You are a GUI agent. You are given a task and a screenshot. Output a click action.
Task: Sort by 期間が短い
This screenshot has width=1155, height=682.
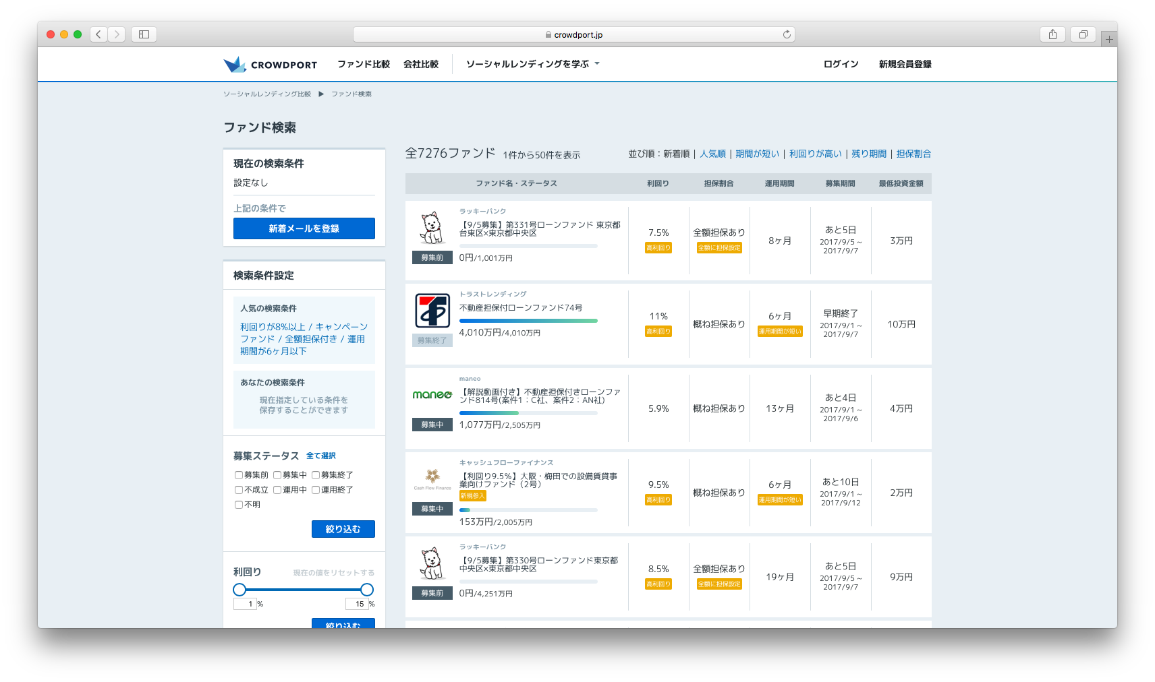[x=757, y=154]
